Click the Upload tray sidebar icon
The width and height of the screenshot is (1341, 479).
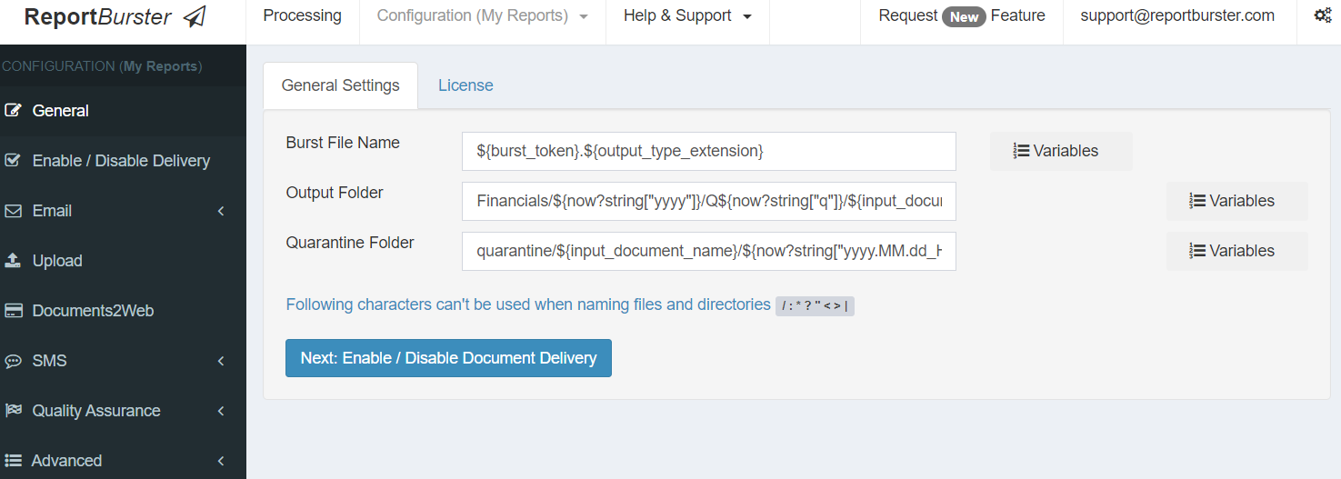coord(13,261)
